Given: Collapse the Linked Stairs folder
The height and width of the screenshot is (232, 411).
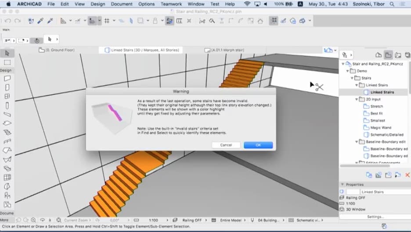Looking at the screenshot, I should click(x=357, y=85).
